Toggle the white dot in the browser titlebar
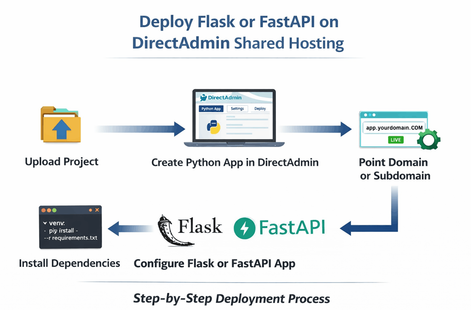Screen dimensions: 471x310 [366, 114]
